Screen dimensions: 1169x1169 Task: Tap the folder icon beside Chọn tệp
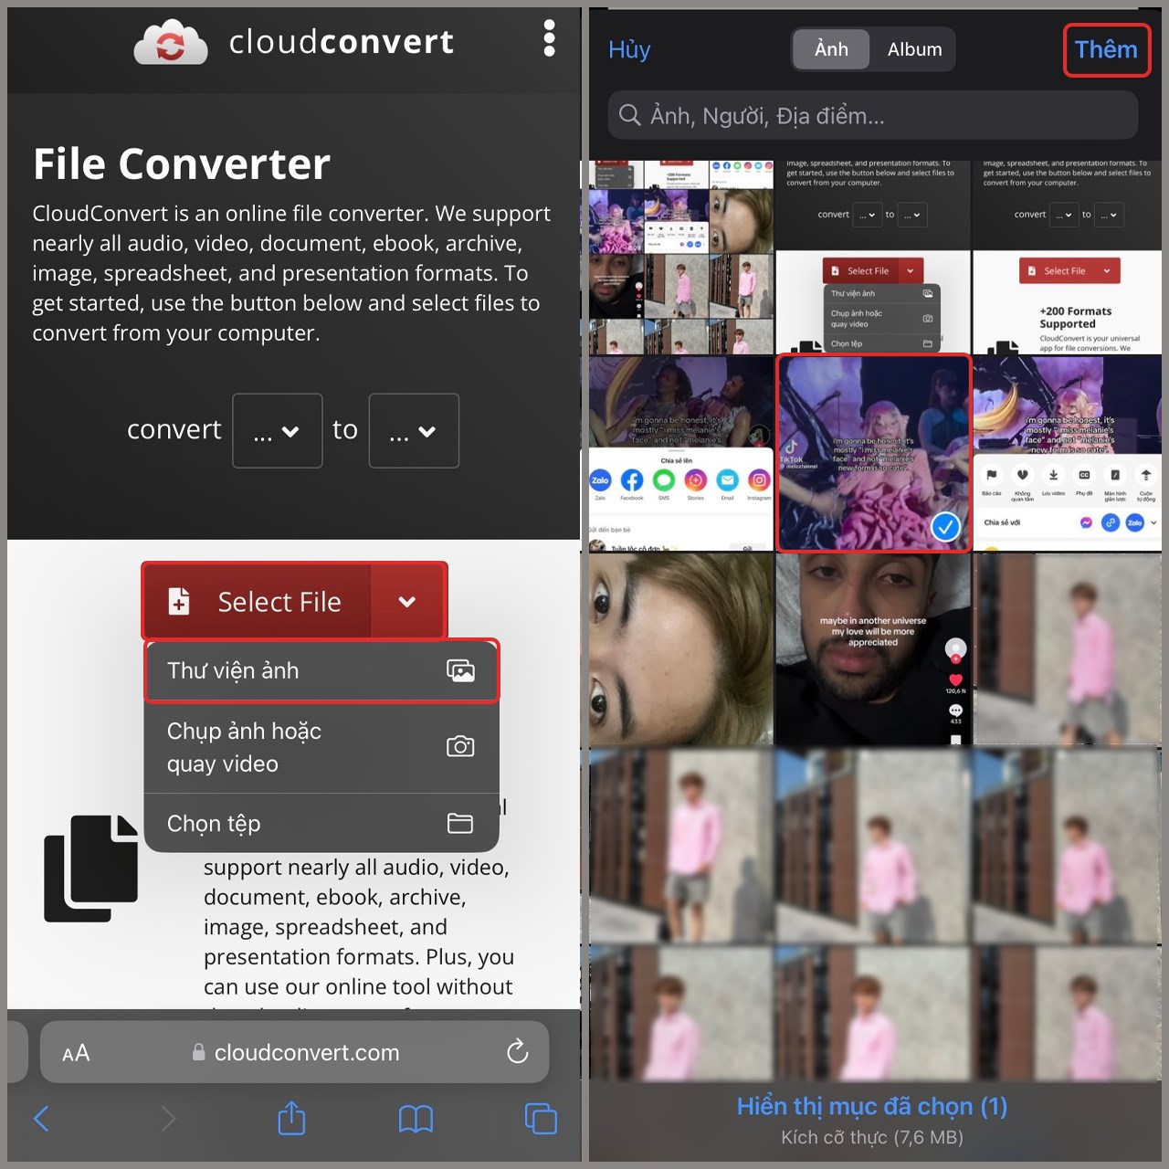tap(460, 823)
